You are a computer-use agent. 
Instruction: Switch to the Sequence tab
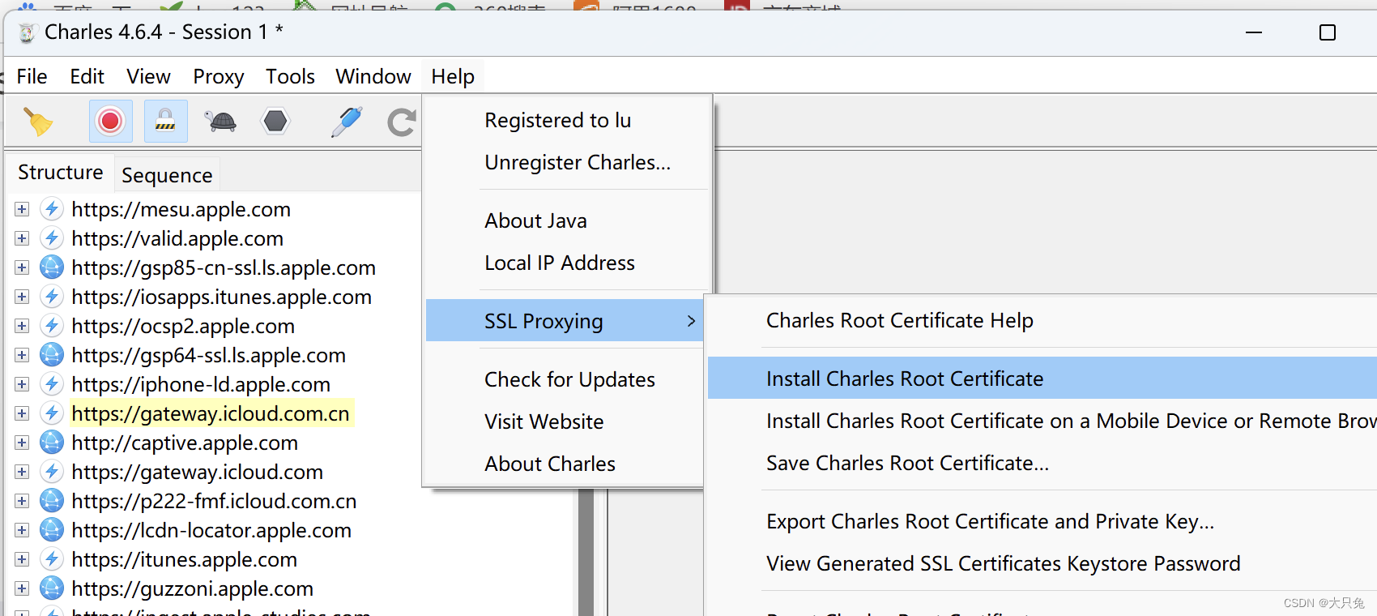point(167,175)
